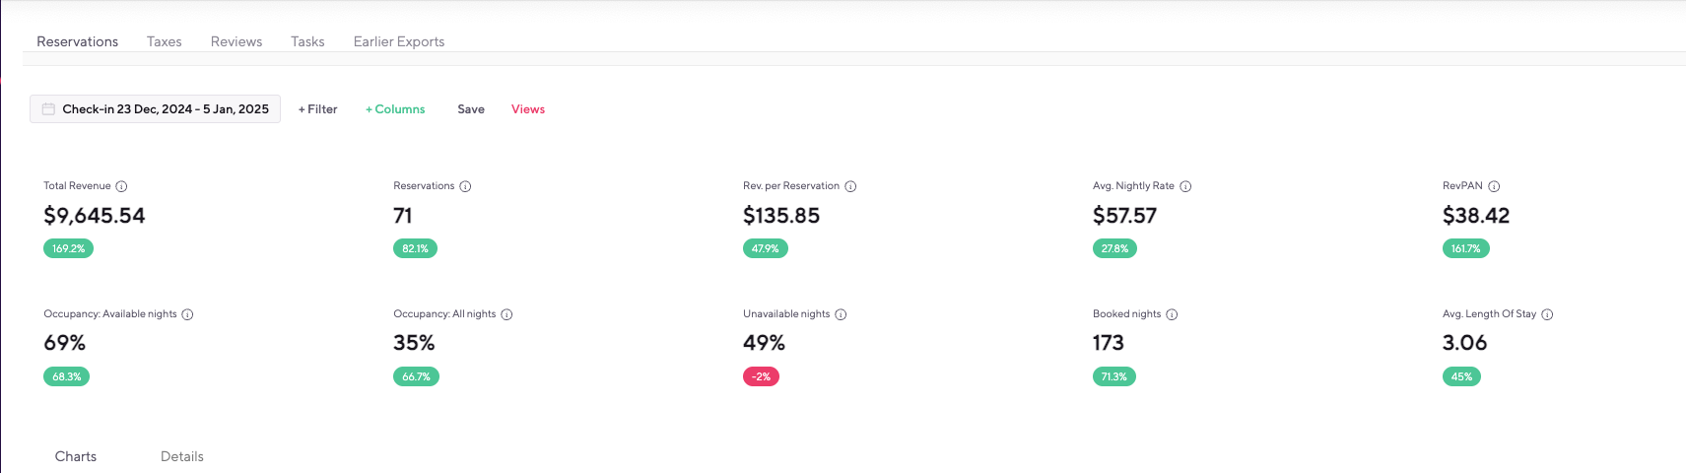Click the RevPAN info icon
The image size is (1686, 473).
click(x=1494, y=186)
